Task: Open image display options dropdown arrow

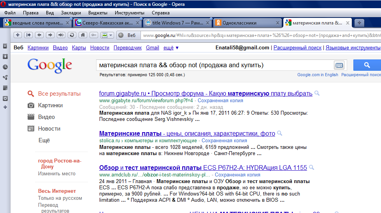Action: [111, 35]
